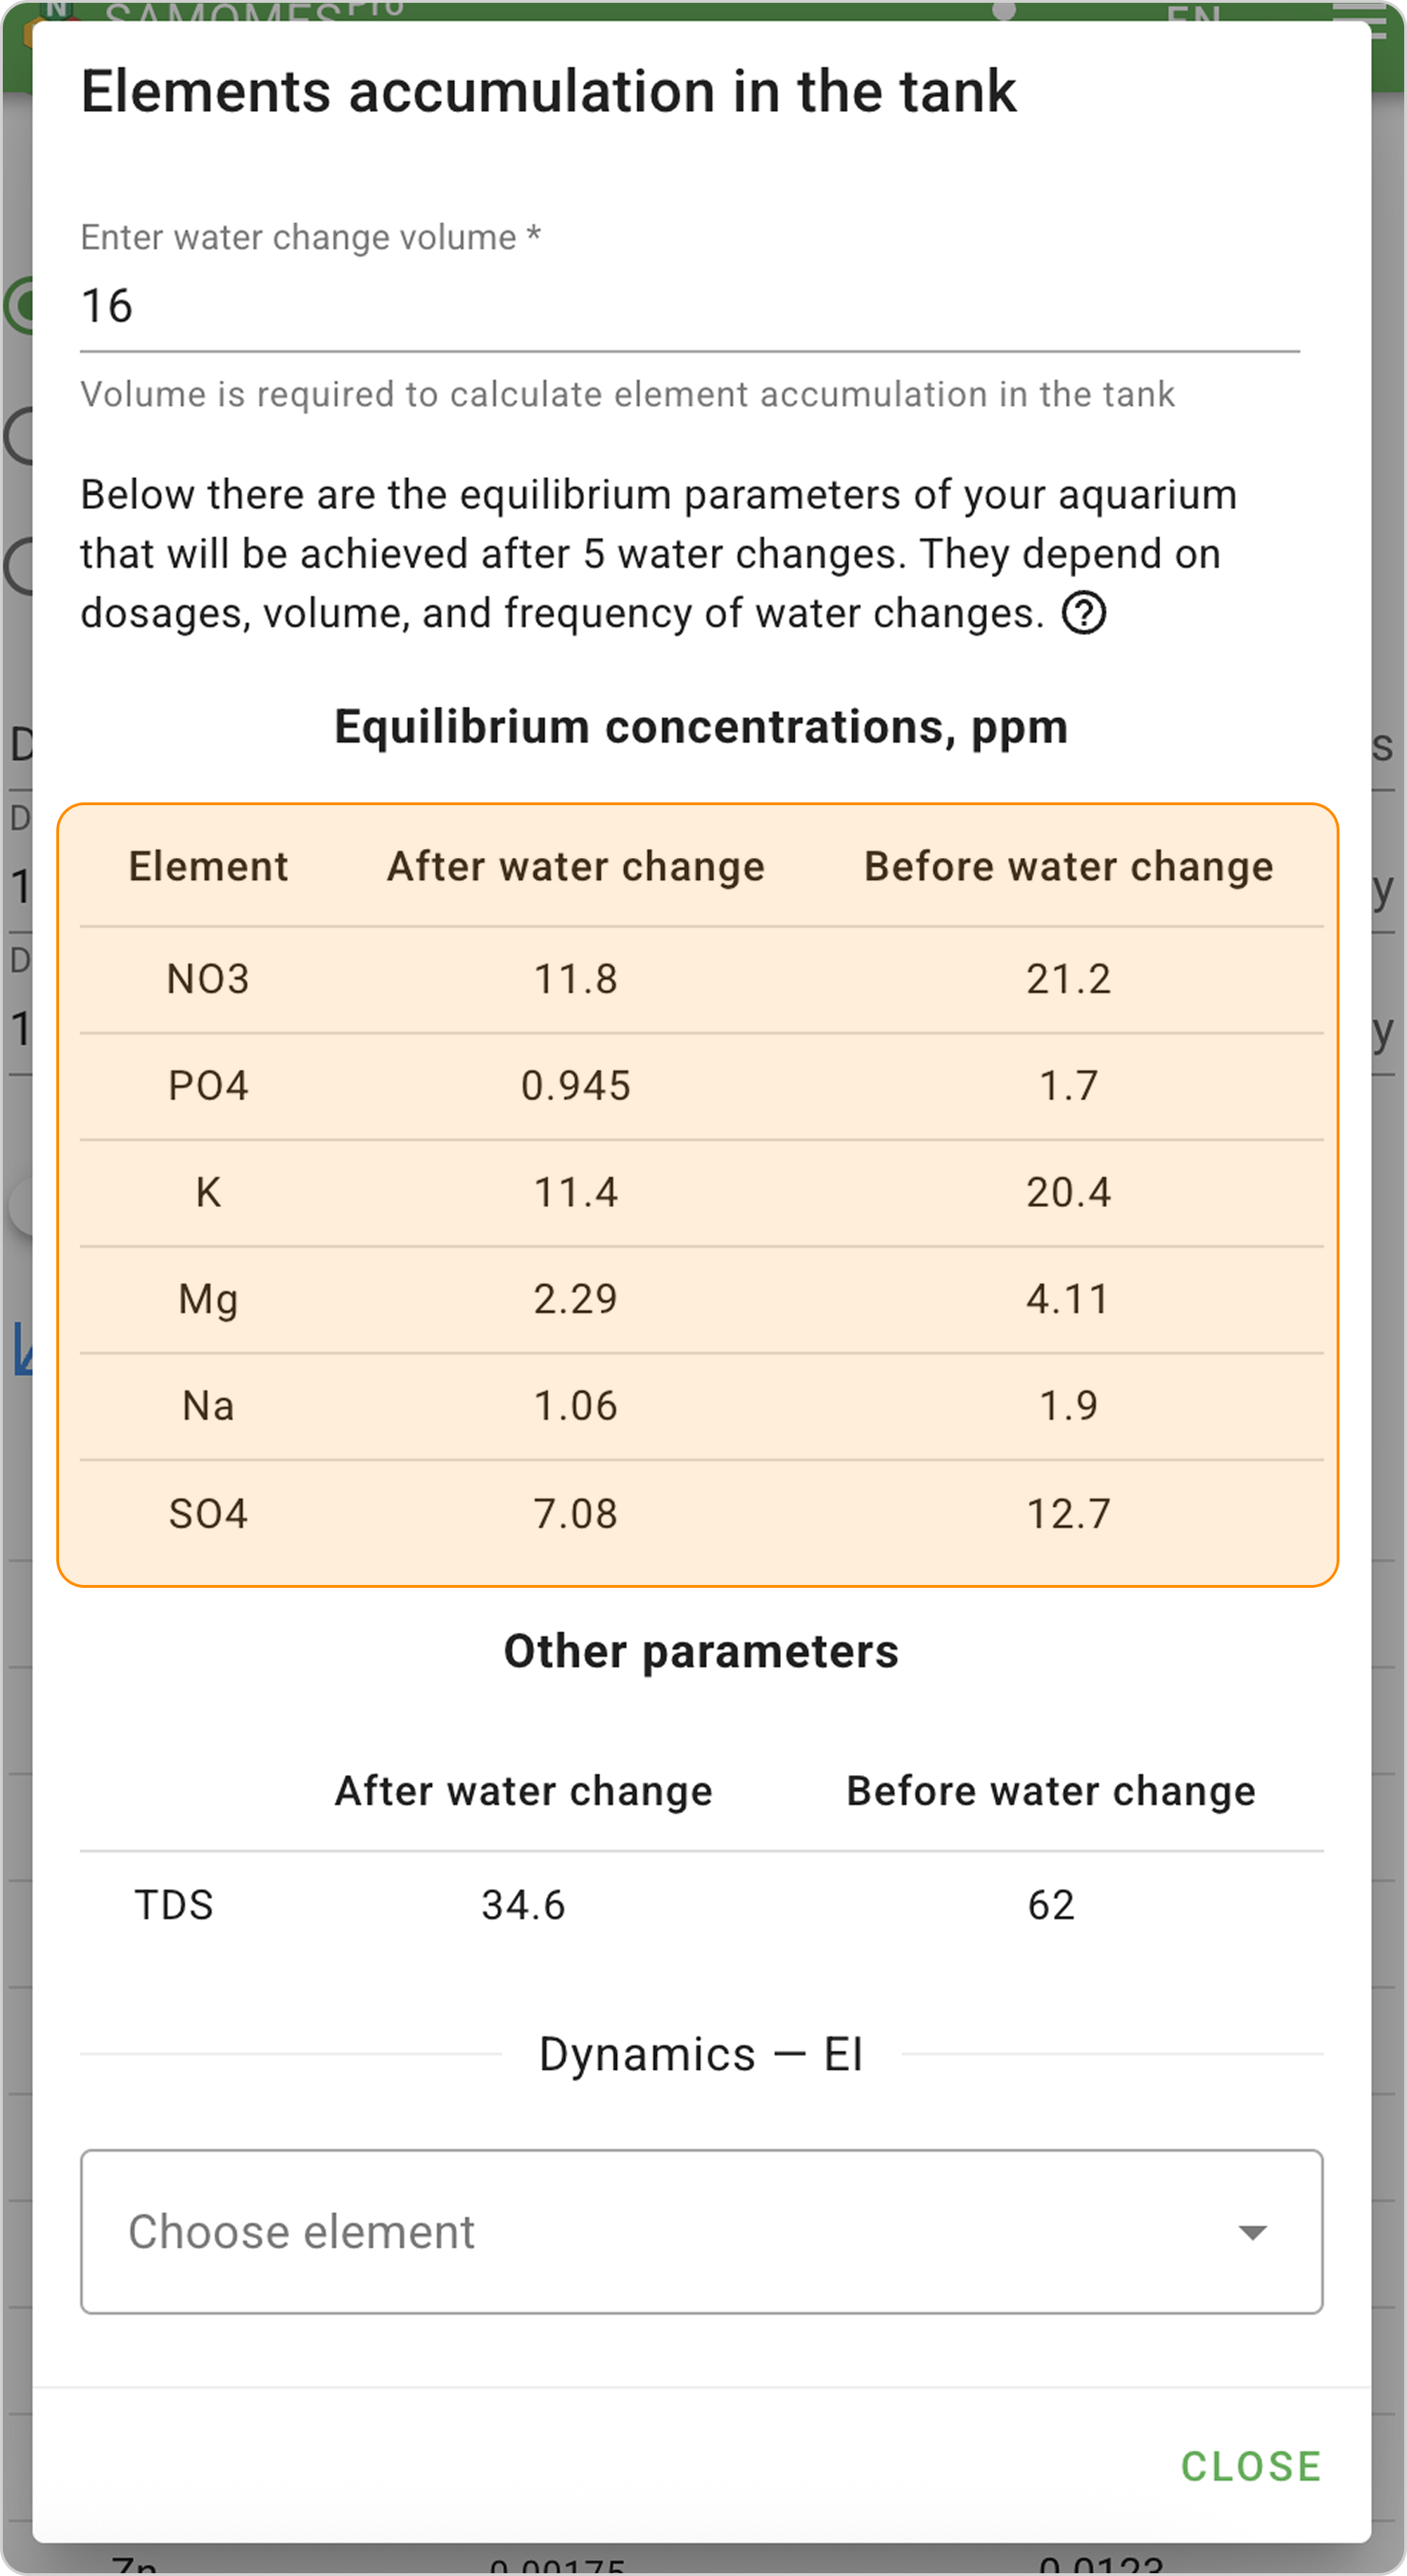Click the Element column header
The image size is (1407, 2576).
pyautogui.click(x=208, y=866)
